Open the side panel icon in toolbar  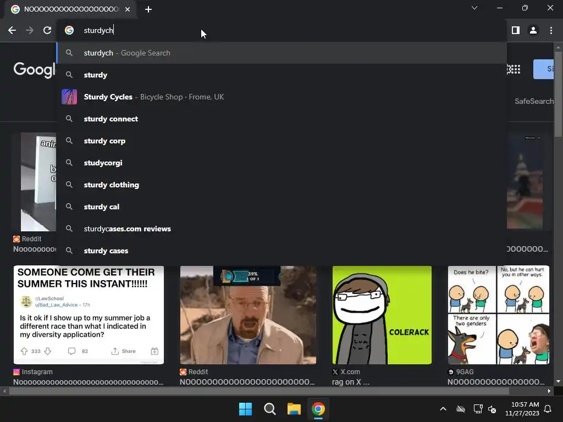(516, 31)
